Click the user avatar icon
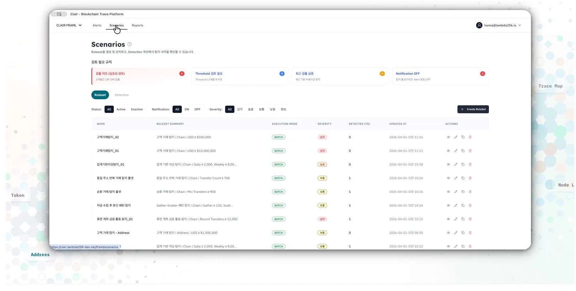Screen dimensions: 576x291 tap(479, 25)
